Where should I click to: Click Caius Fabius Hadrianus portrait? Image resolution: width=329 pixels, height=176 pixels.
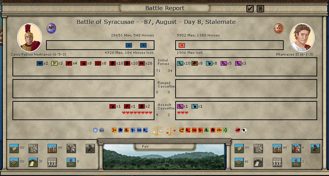click(29, 37)
